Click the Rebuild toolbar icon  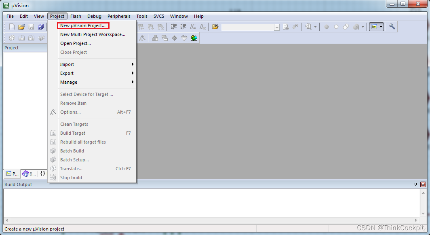pos(31,38)
